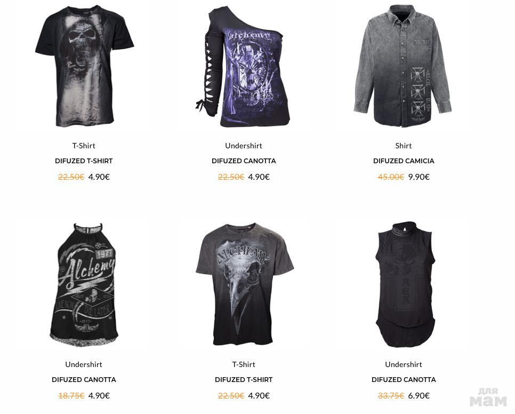
Task: Click DIFUZED T-SHIRT title priced 22.50€ top row
Action: pyautogui.click(x=84, y=161)
